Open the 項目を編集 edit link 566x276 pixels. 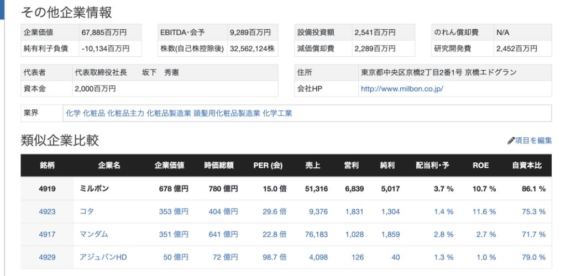point(533,141)
